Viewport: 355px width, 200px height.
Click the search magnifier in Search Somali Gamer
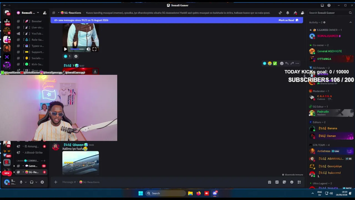[x=350, y=13]
